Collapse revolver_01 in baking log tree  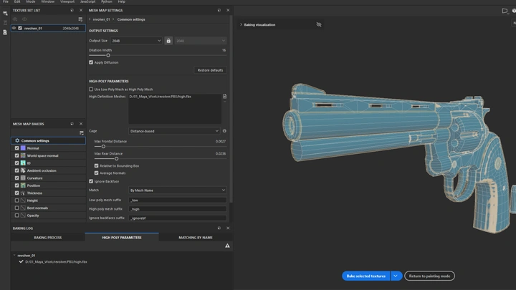(x=14, y=255)
